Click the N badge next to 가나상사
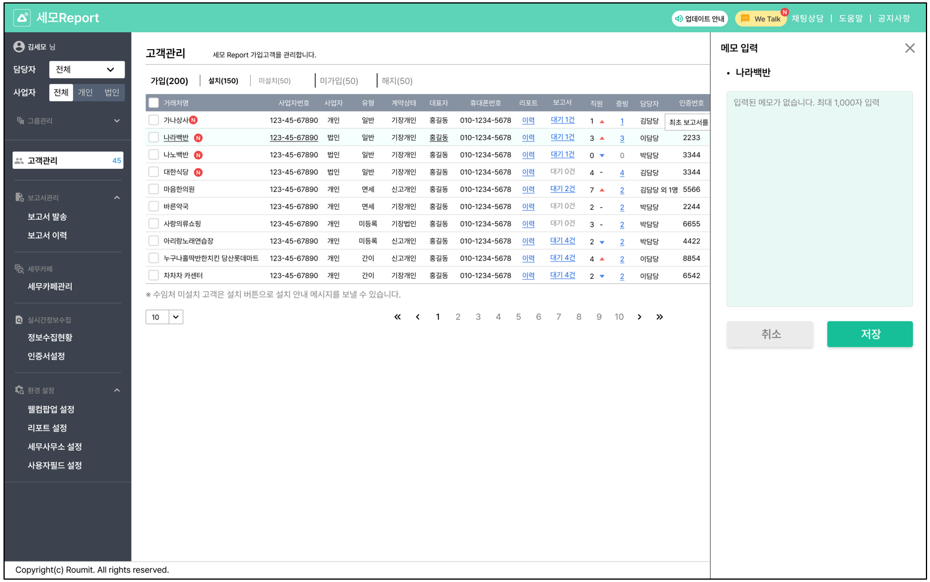 (193, 120)
